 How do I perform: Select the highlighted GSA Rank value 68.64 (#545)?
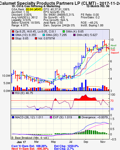click(x=34, y=9)
